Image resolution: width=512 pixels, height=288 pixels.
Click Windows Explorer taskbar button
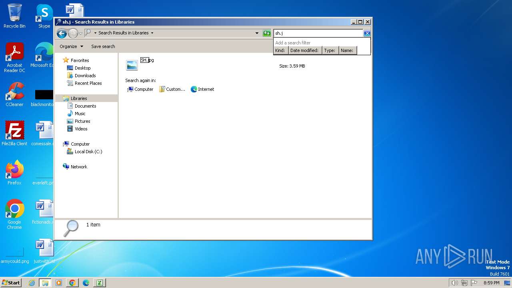tap(45, 283)
